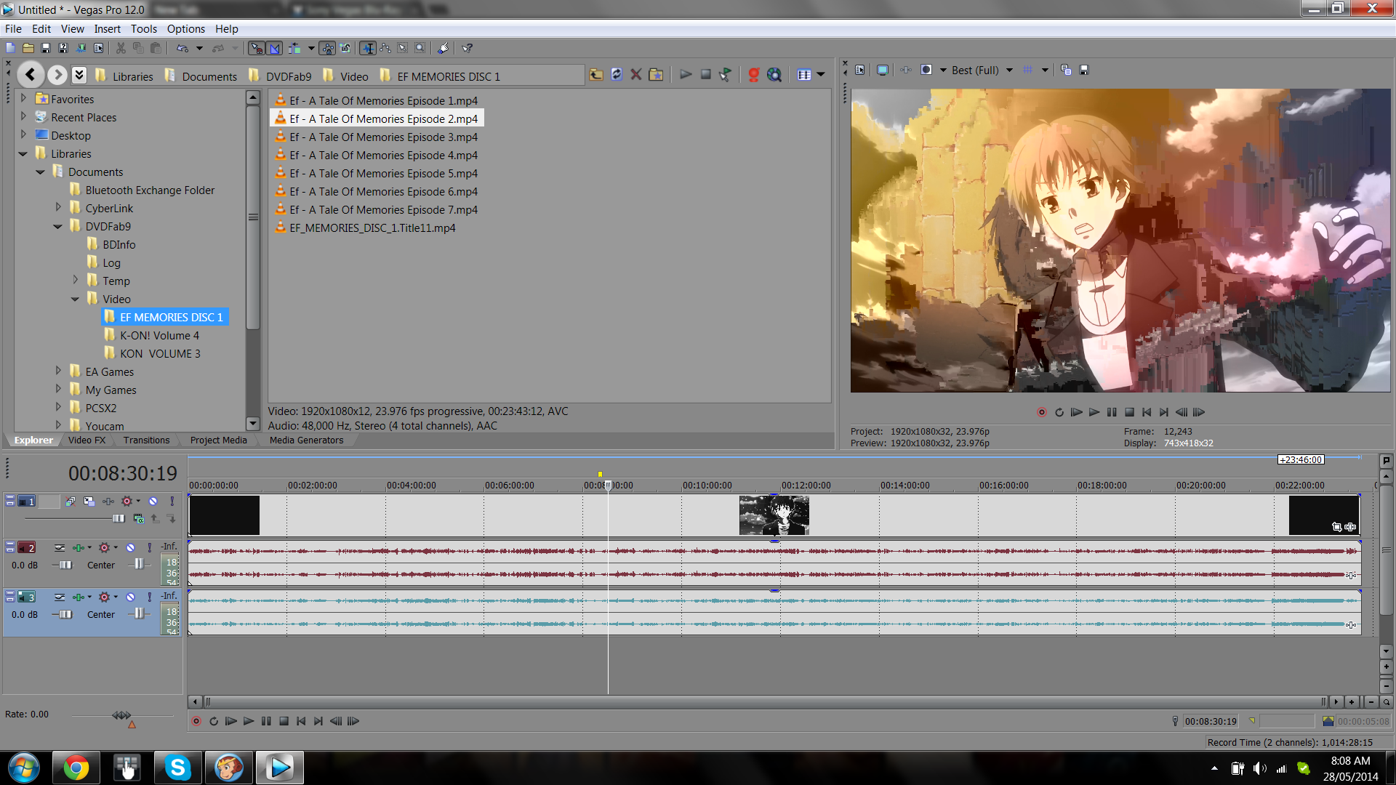Expand the EA Games folder in the tree
This screenshot has width=1396, height=785.
coord(58,371)
